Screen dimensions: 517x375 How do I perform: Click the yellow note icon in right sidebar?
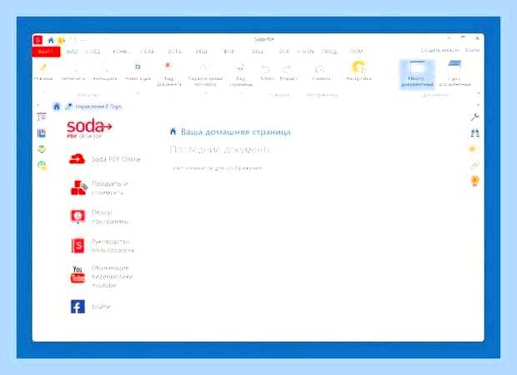tap(474, 149)
